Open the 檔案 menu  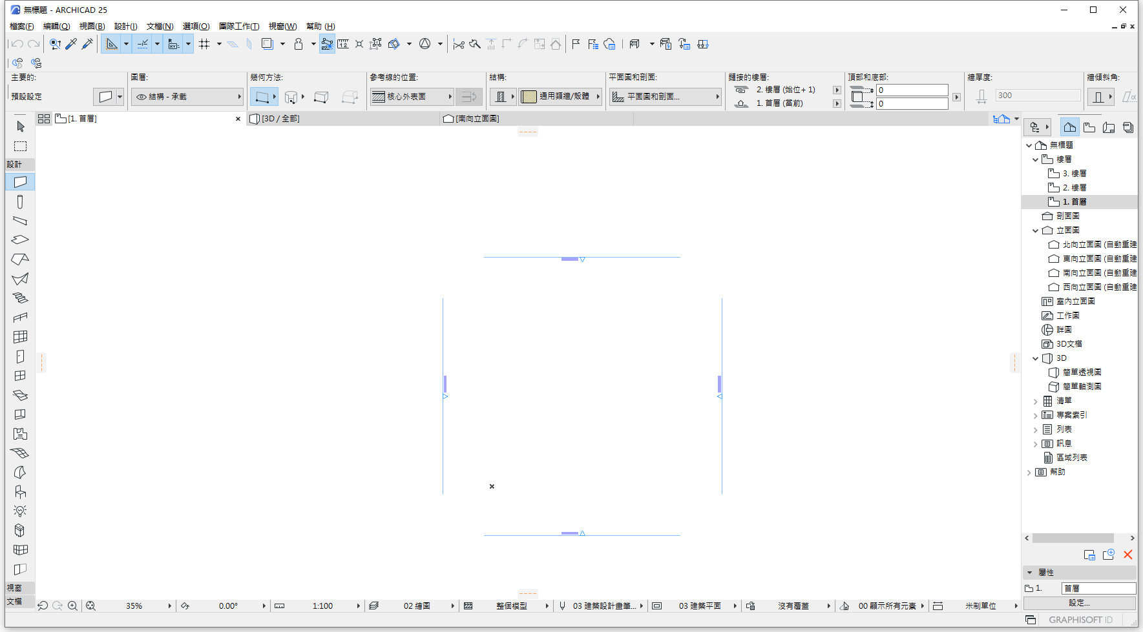pyautogui.click(x=21, y=26)
